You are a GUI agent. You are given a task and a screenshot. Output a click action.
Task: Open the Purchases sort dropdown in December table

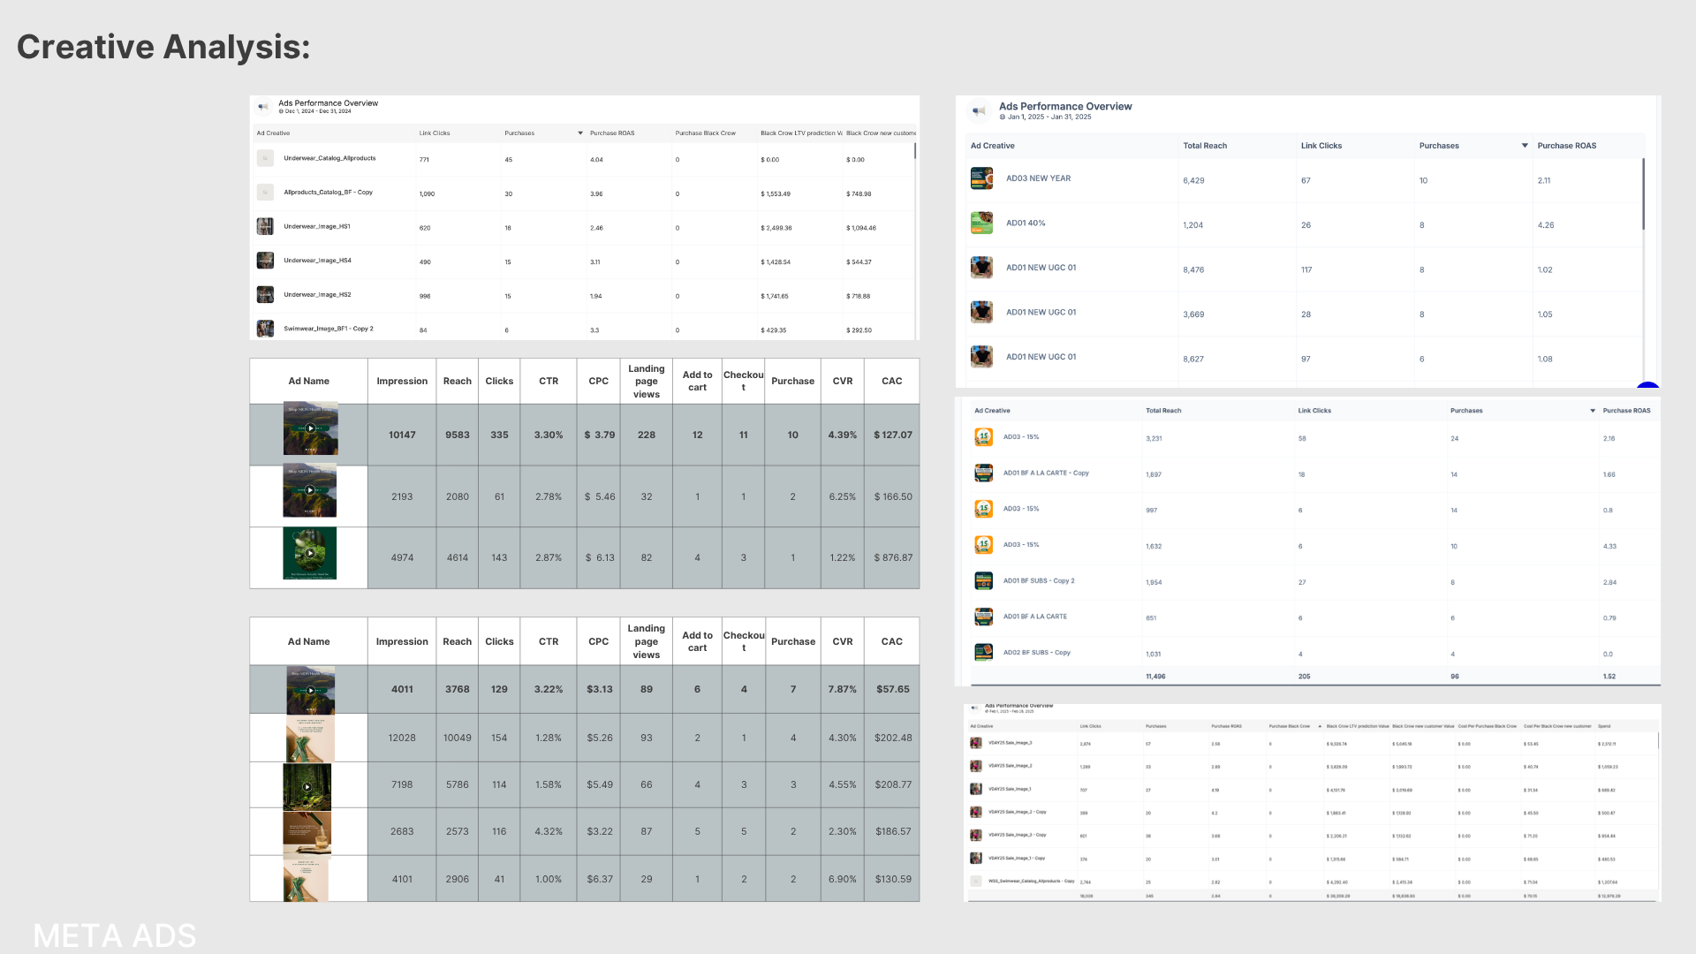pos(580,133)
